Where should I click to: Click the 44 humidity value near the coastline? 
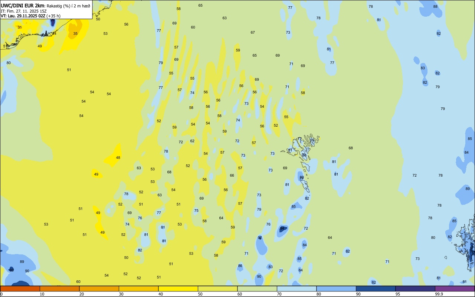click(x=54, y=34)
